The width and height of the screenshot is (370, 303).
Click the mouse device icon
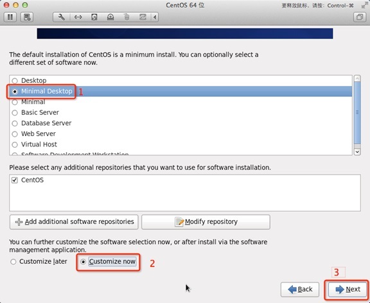(127, 17)
